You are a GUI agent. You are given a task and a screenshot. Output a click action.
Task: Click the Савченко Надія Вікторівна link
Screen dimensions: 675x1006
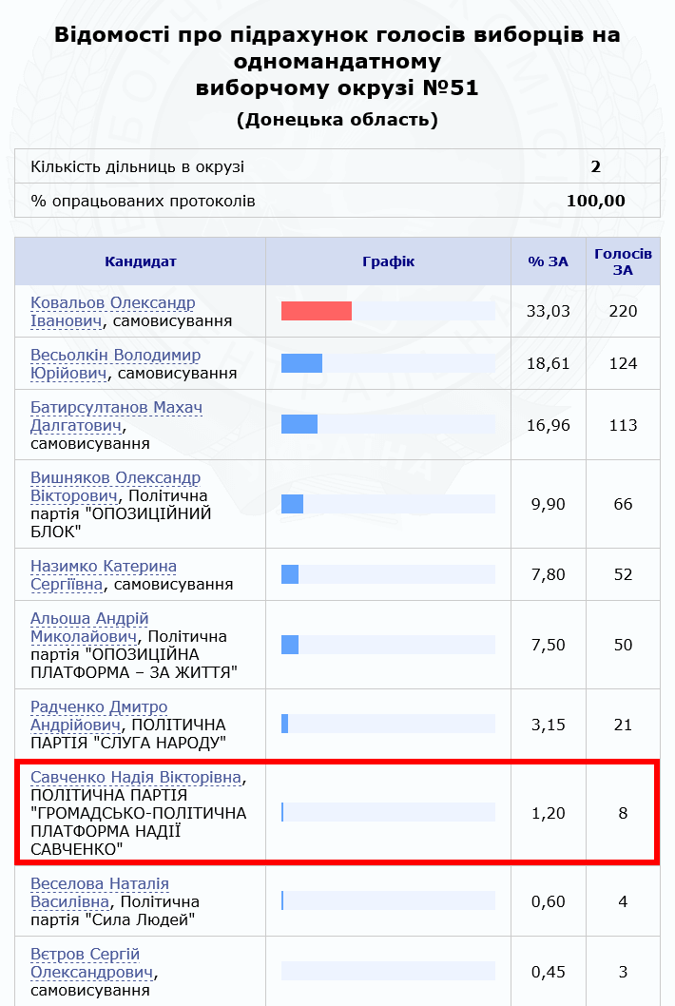pos(135,778)
